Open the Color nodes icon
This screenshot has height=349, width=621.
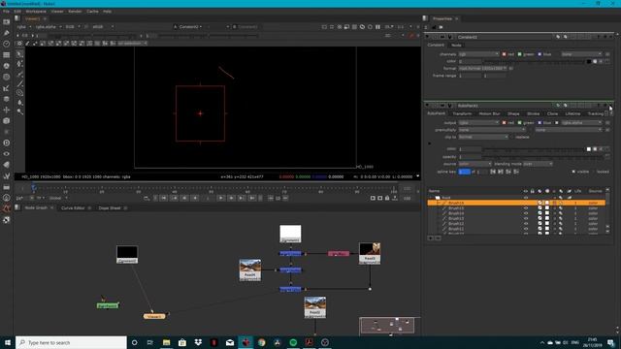click(7, 66)
